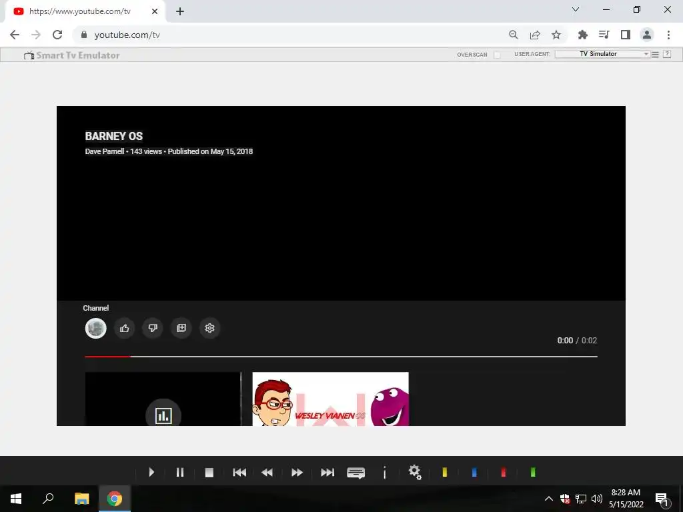Open notification center icon

(662, 499)
